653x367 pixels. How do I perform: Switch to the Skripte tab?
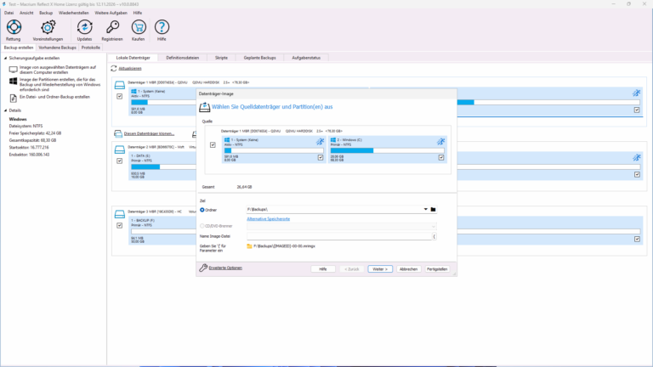221,58
